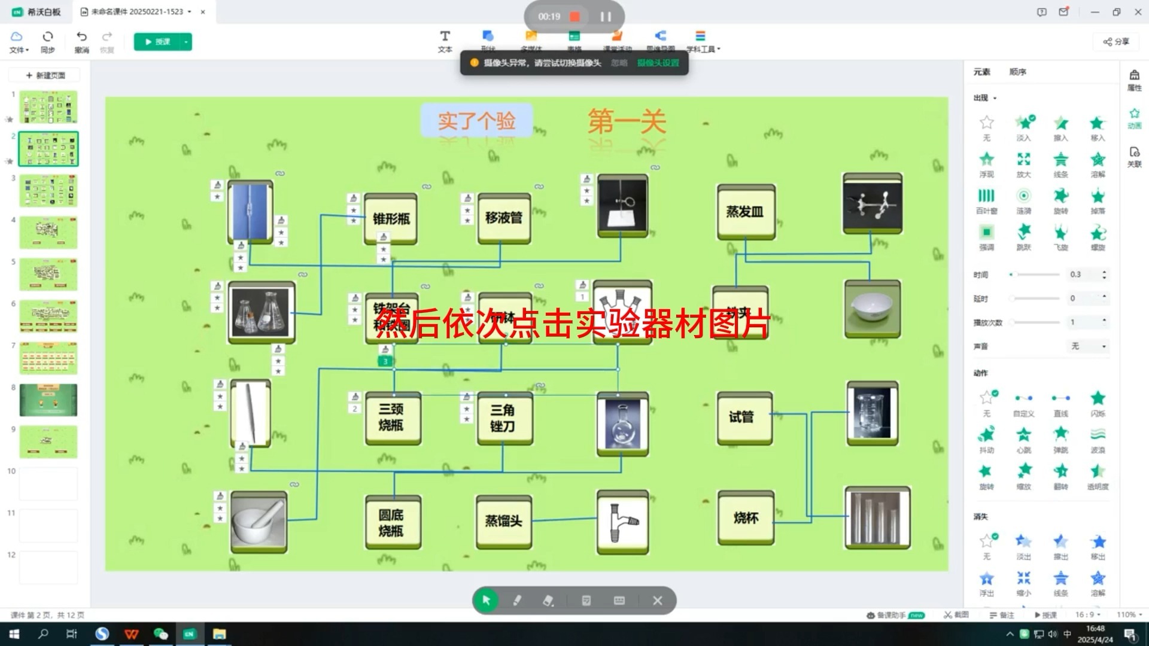Open the 属性 properties panel

tap(1134, 80)
